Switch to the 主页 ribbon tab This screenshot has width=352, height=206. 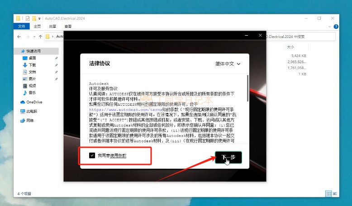(x=37, y=26)
